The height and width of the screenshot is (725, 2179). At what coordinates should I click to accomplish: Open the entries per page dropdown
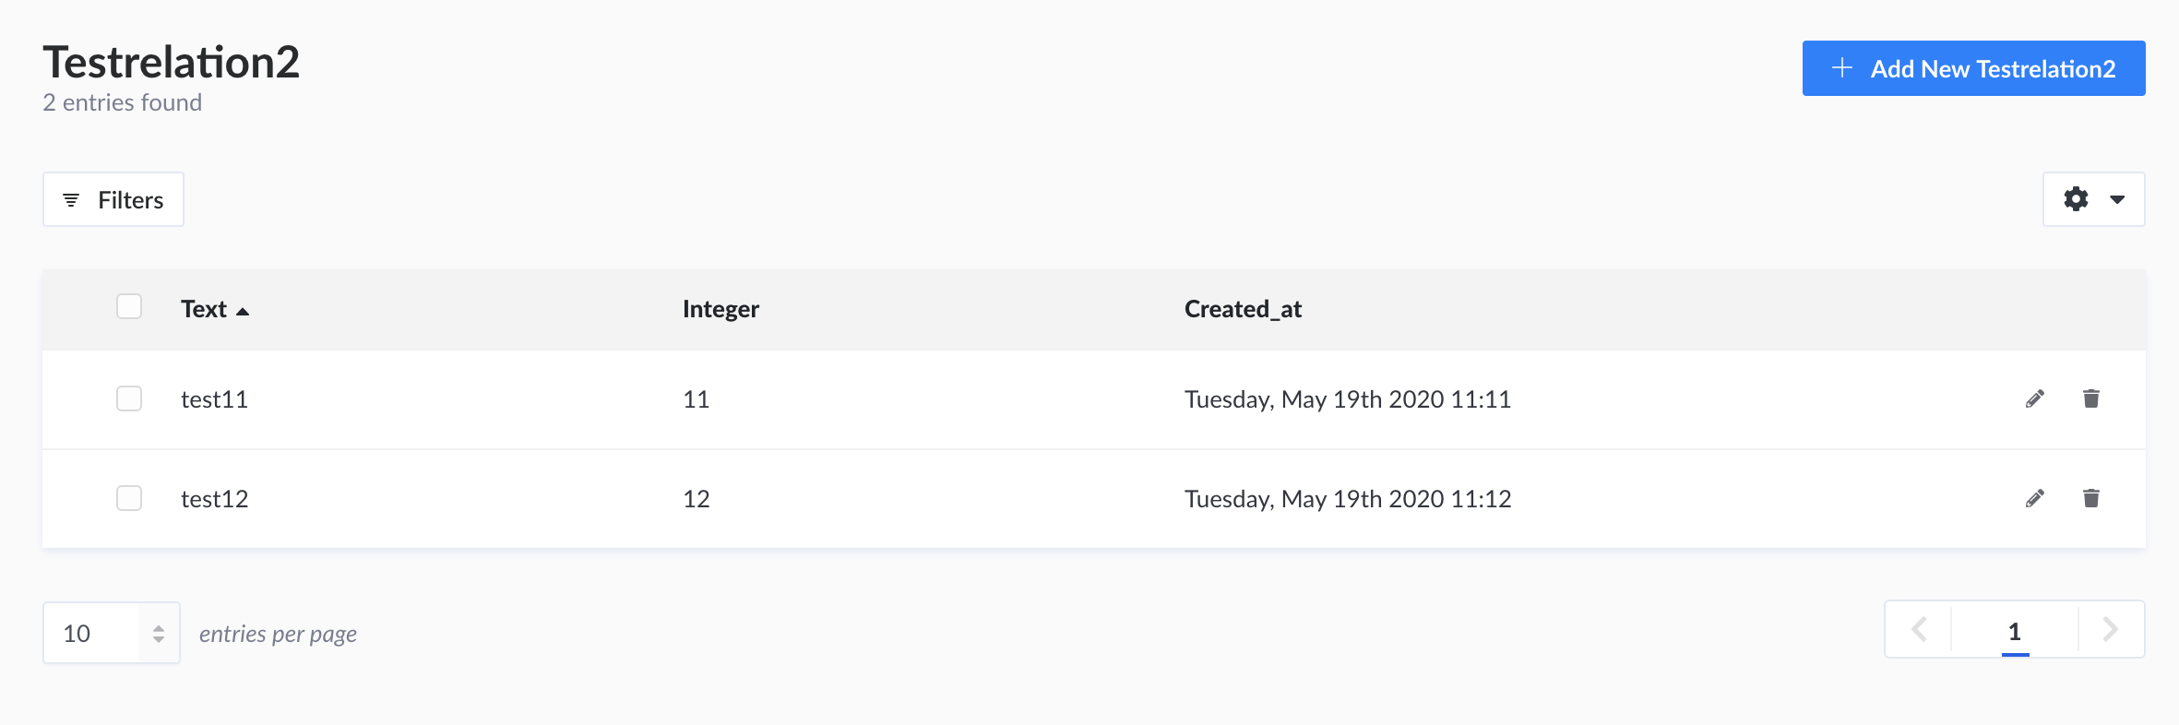(112, 633)
